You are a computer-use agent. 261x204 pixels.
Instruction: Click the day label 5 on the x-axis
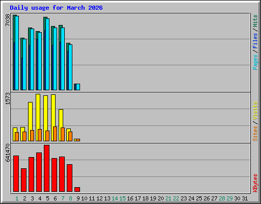[47, 198]
